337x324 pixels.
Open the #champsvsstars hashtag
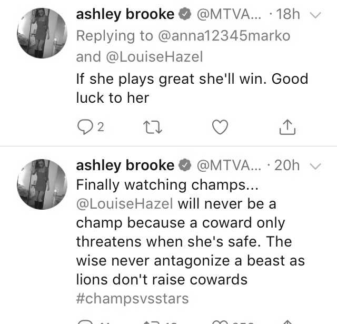132,299
